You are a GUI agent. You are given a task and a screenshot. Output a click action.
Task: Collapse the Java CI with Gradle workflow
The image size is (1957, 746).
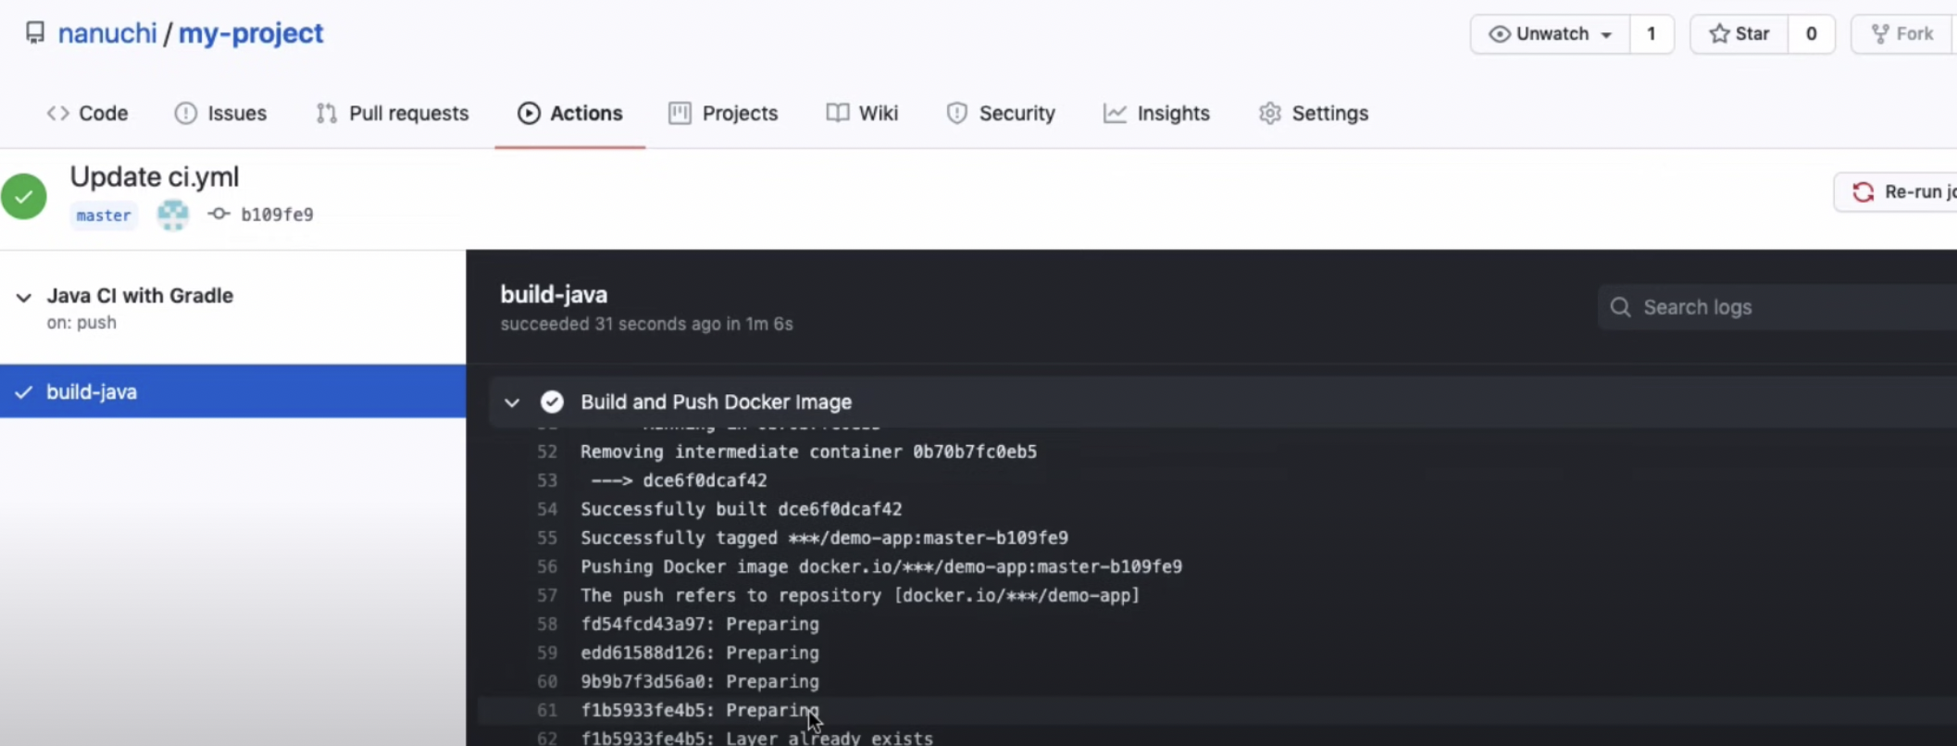[x=24, y=297]
